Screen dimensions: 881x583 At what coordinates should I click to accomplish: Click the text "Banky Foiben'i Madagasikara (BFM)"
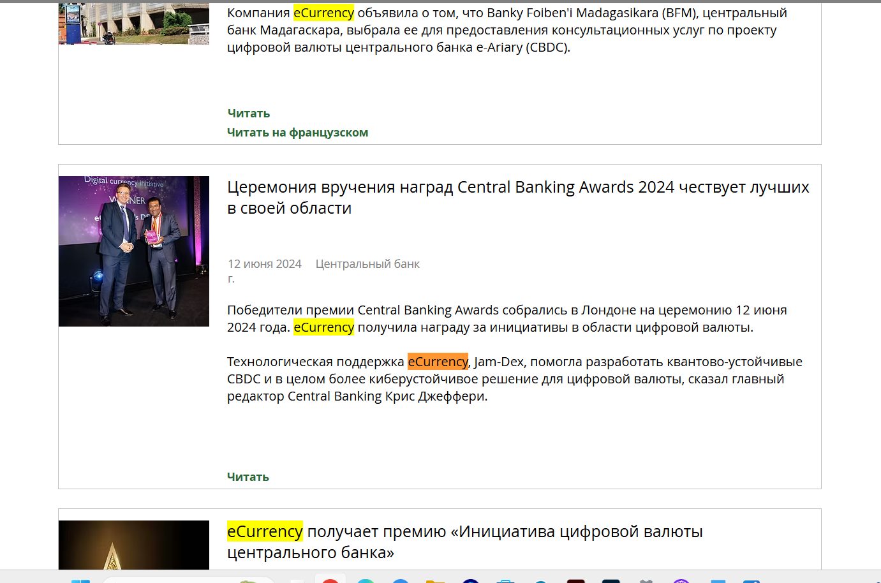593,13
